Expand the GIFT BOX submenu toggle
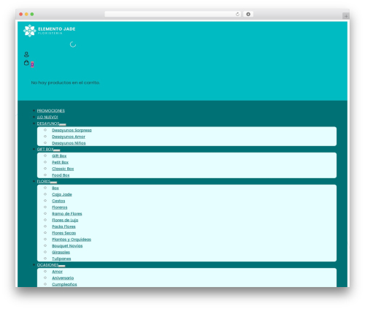The image size is (365, 309). 57,150
